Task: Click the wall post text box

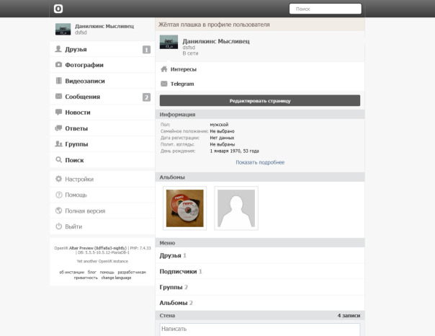Action: 259,329
